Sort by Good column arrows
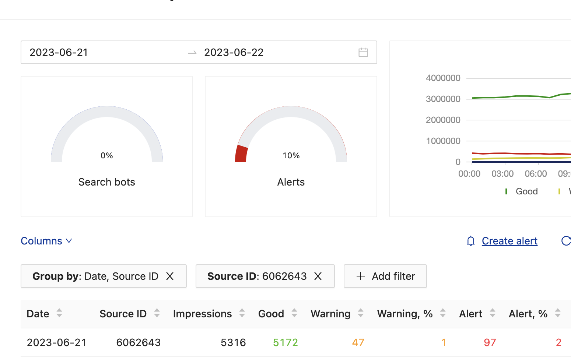Screen dimensions: 571x363 pos(294,313)
